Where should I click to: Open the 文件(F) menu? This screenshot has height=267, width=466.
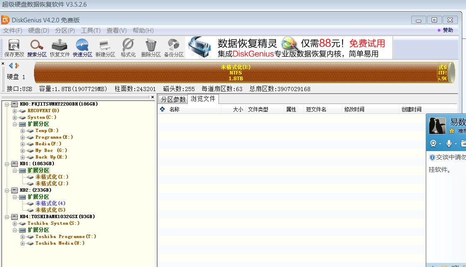coord(12,31)
